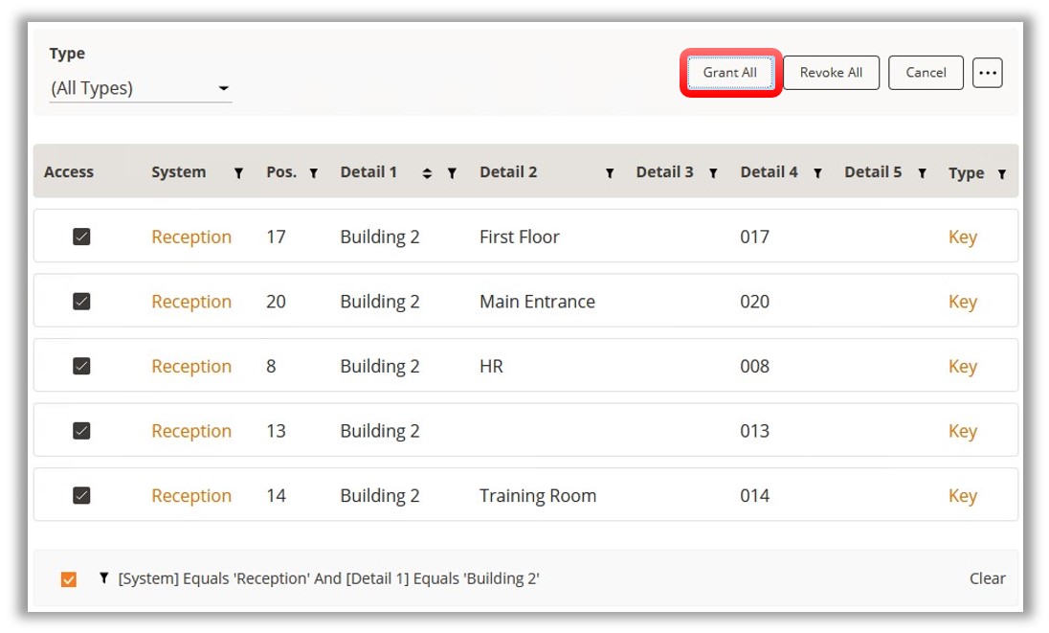This screenshot has width=1049, height=633.
Task: Open the Reception link in HR row
Action: coord(191,366)
